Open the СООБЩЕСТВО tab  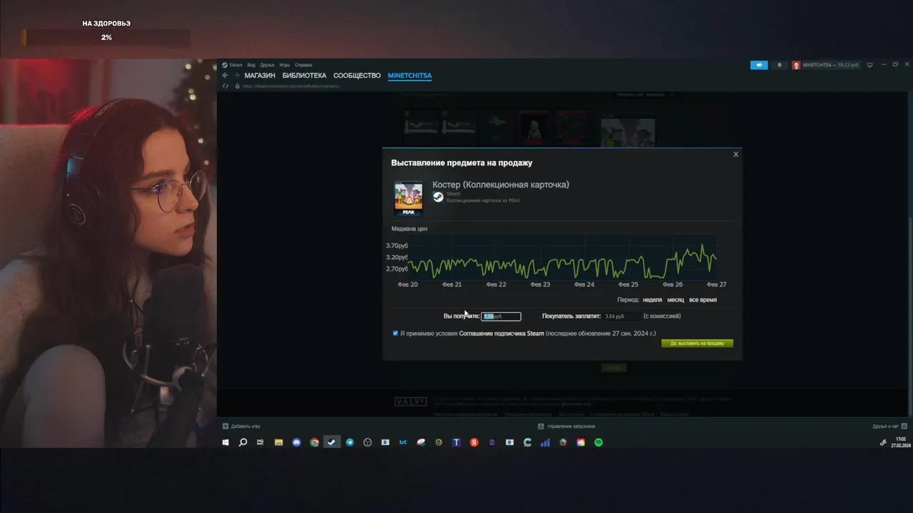(x=357, y=76)
